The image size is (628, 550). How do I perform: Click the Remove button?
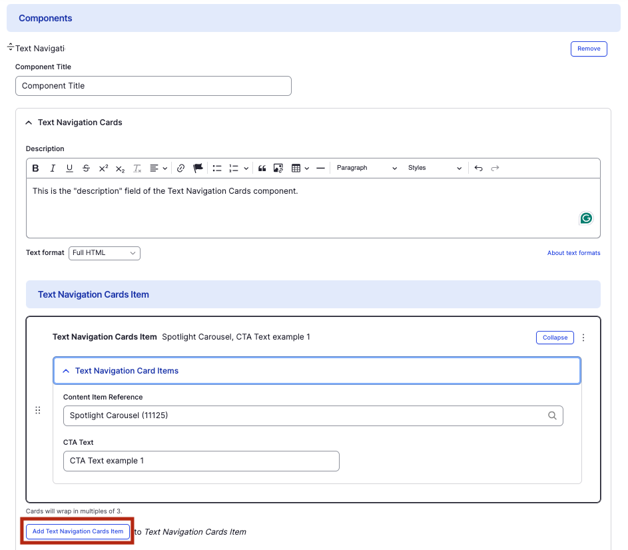click(588, 49)
